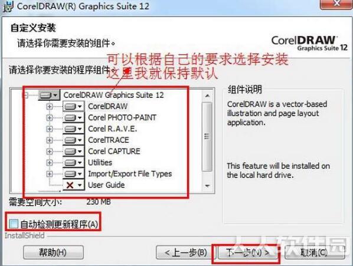The height and width of the screenshot is (266, 353).
Task: Open the Corel CAPTURE drive icon
Action: coord(73,151)
